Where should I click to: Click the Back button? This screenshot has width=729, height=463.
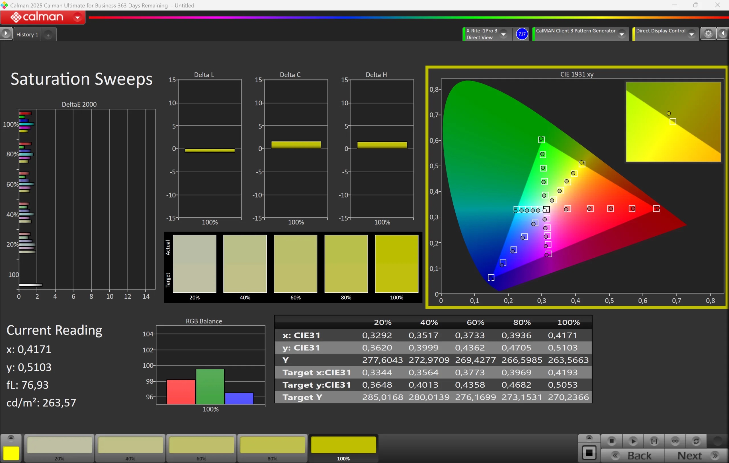pos(633,455)
